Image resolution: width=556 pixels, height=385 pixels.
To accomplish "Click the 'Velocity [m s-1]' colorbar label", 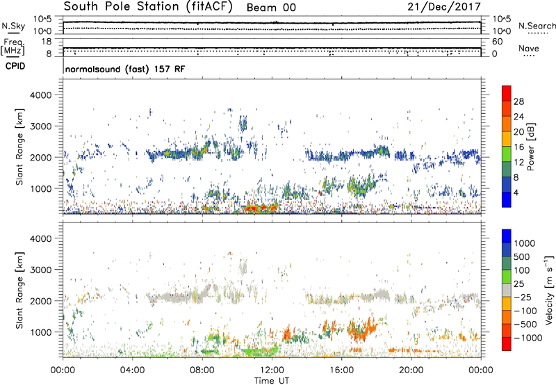I will coord(549,290).
